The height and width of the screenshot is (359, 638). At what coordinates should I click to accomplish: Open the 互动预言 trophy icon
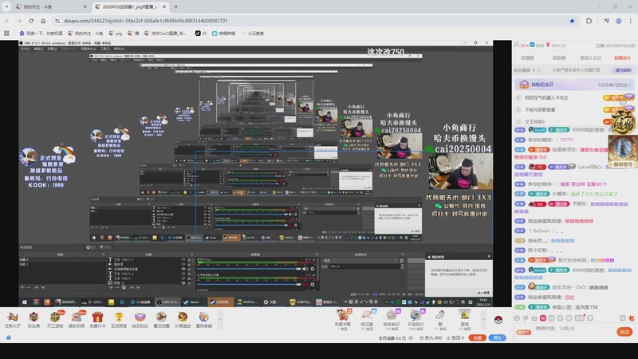(119, 319)
